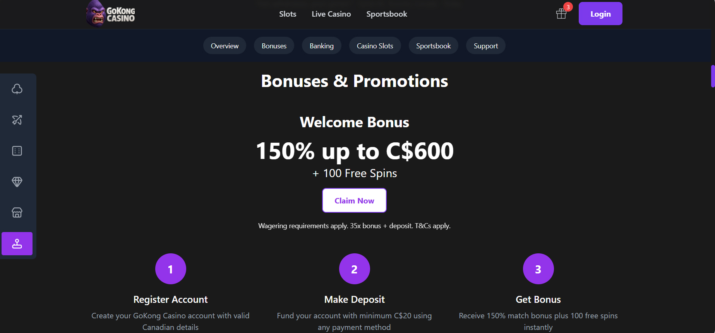Select the Sportsbook tab pill
This screenshot has height=333, width=715.
[x=434, y=46]
